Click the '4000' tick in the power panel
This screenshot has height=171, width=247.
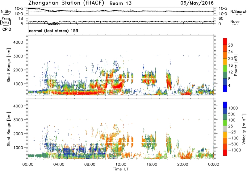(x=18, y=42)
